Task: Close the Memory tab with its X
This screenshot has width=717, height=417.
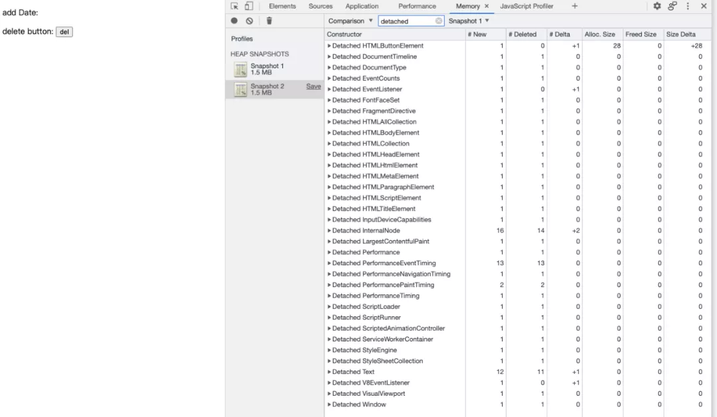Action: 487,6
